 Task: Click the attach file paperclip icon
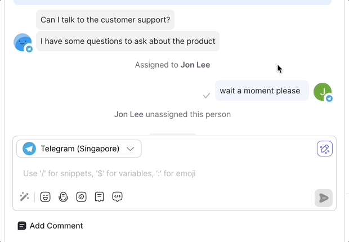click(x=63, y=197)
